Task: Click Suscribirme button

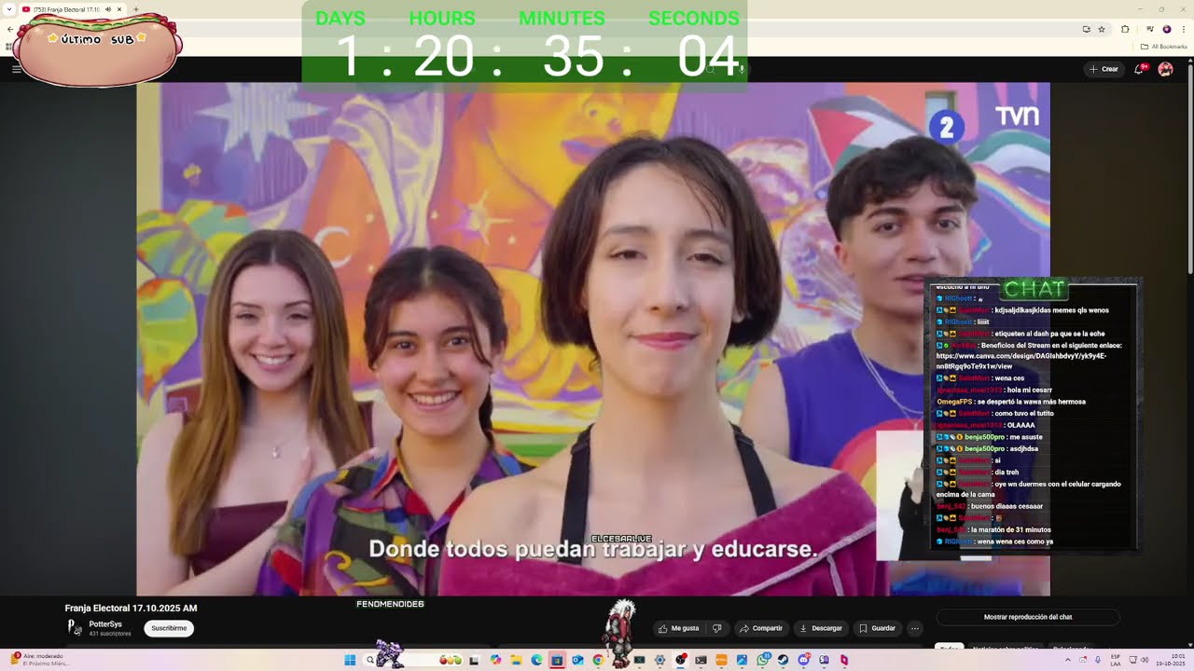Action: point(169,628)
